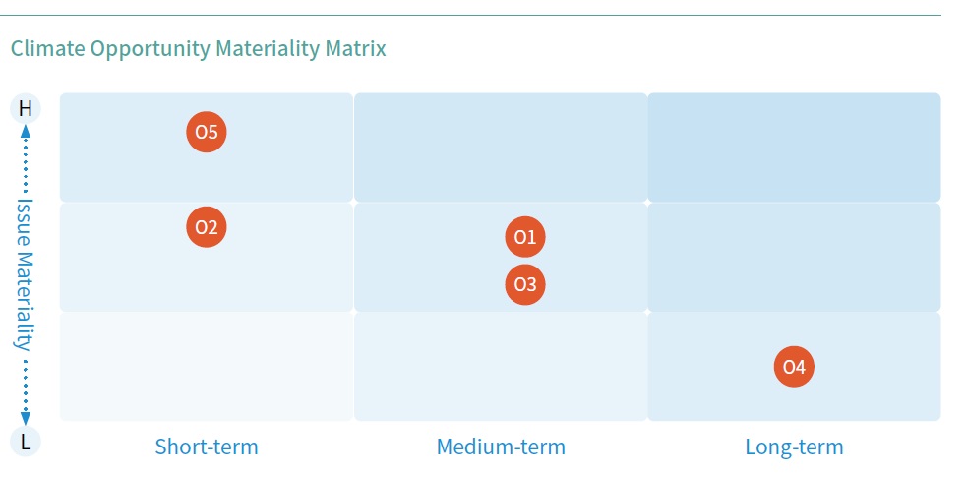This screenshot has height=477, width=966.
Task: Click the Medium-term axis label
Action: pos(501,447)
